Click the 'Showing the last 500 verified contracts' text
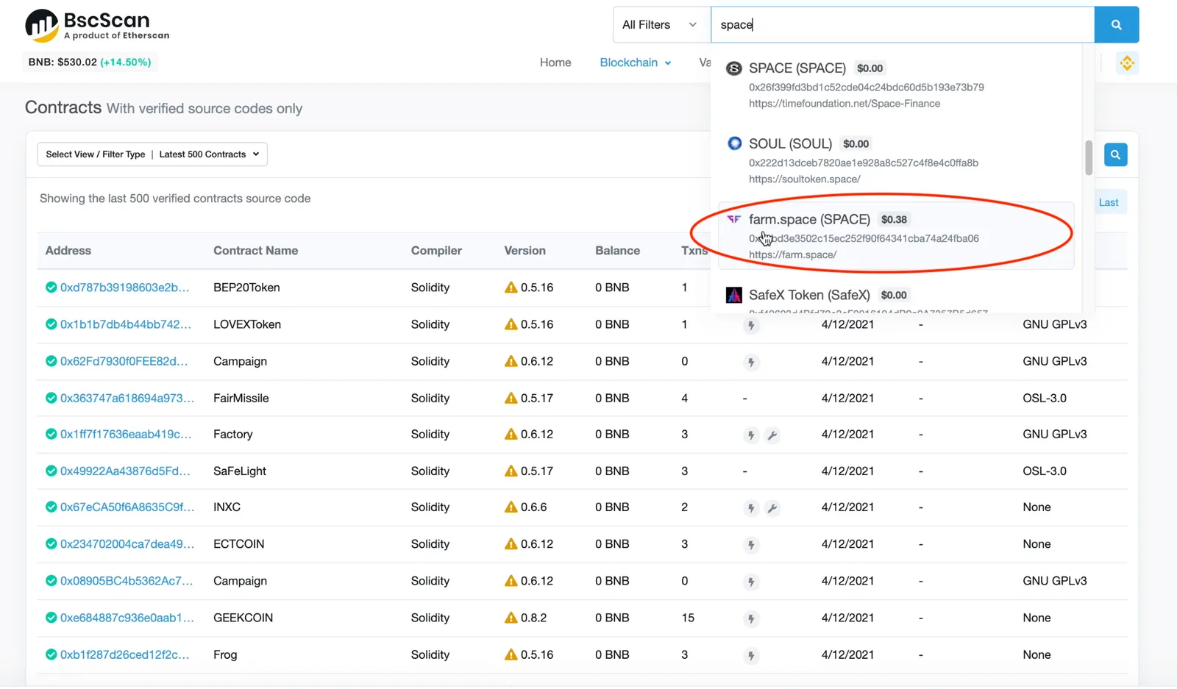This screenshot has height=689, width=1177. click(175, 199)
